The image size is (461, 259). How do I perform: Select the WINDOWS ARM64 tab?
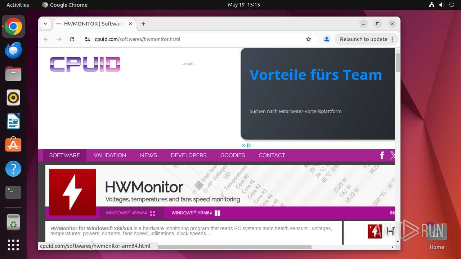tap(196, 213)
